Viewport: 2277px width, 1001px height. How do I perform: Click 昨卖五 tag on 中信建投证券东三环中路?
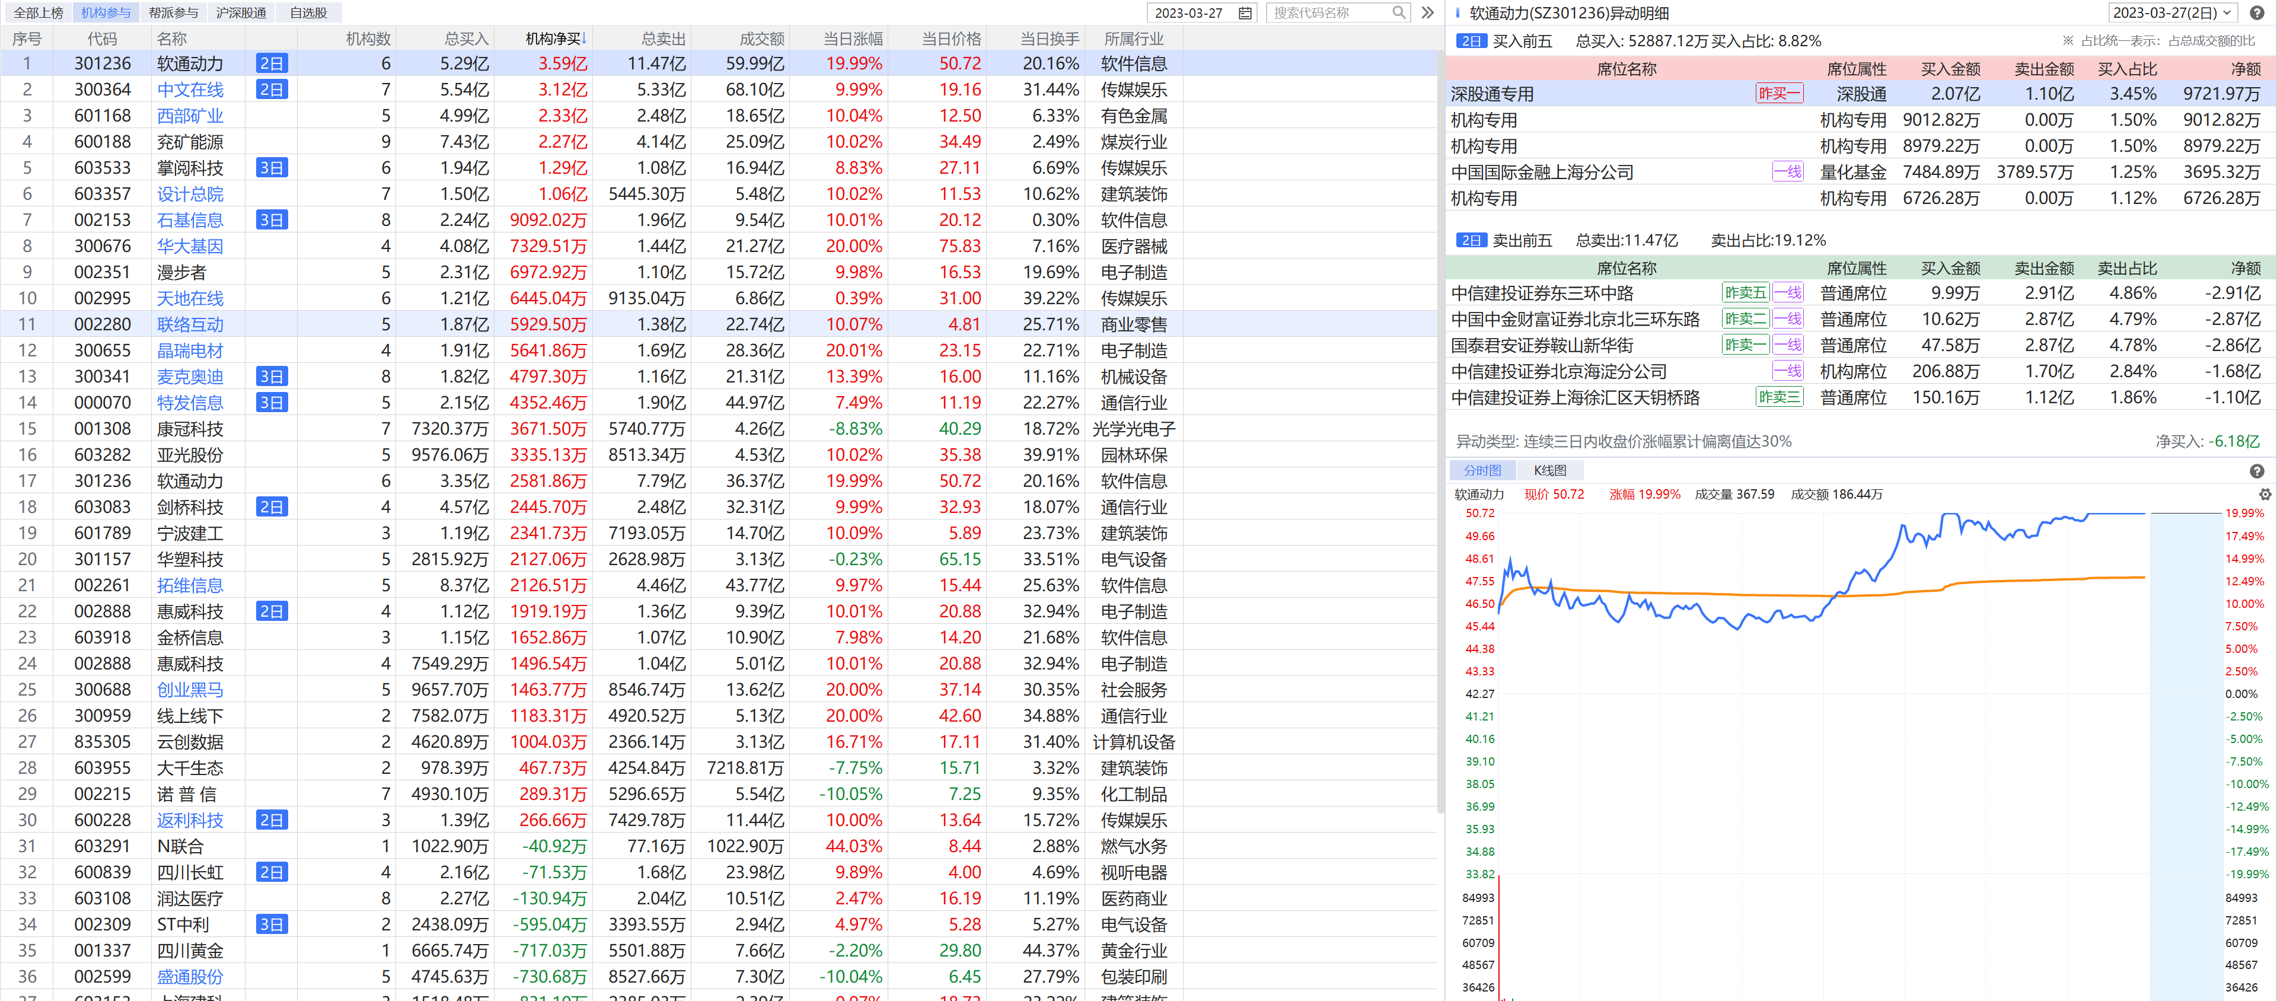[x=1746, y=293]
